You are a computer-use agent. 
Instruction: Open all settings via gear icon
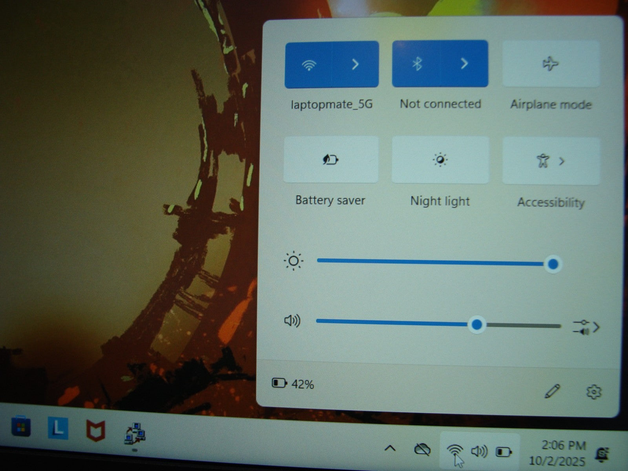click(x=593, y=392)
